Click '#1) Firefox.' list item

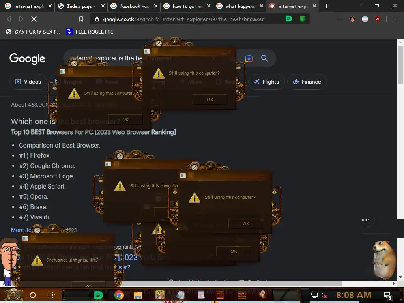35,155
